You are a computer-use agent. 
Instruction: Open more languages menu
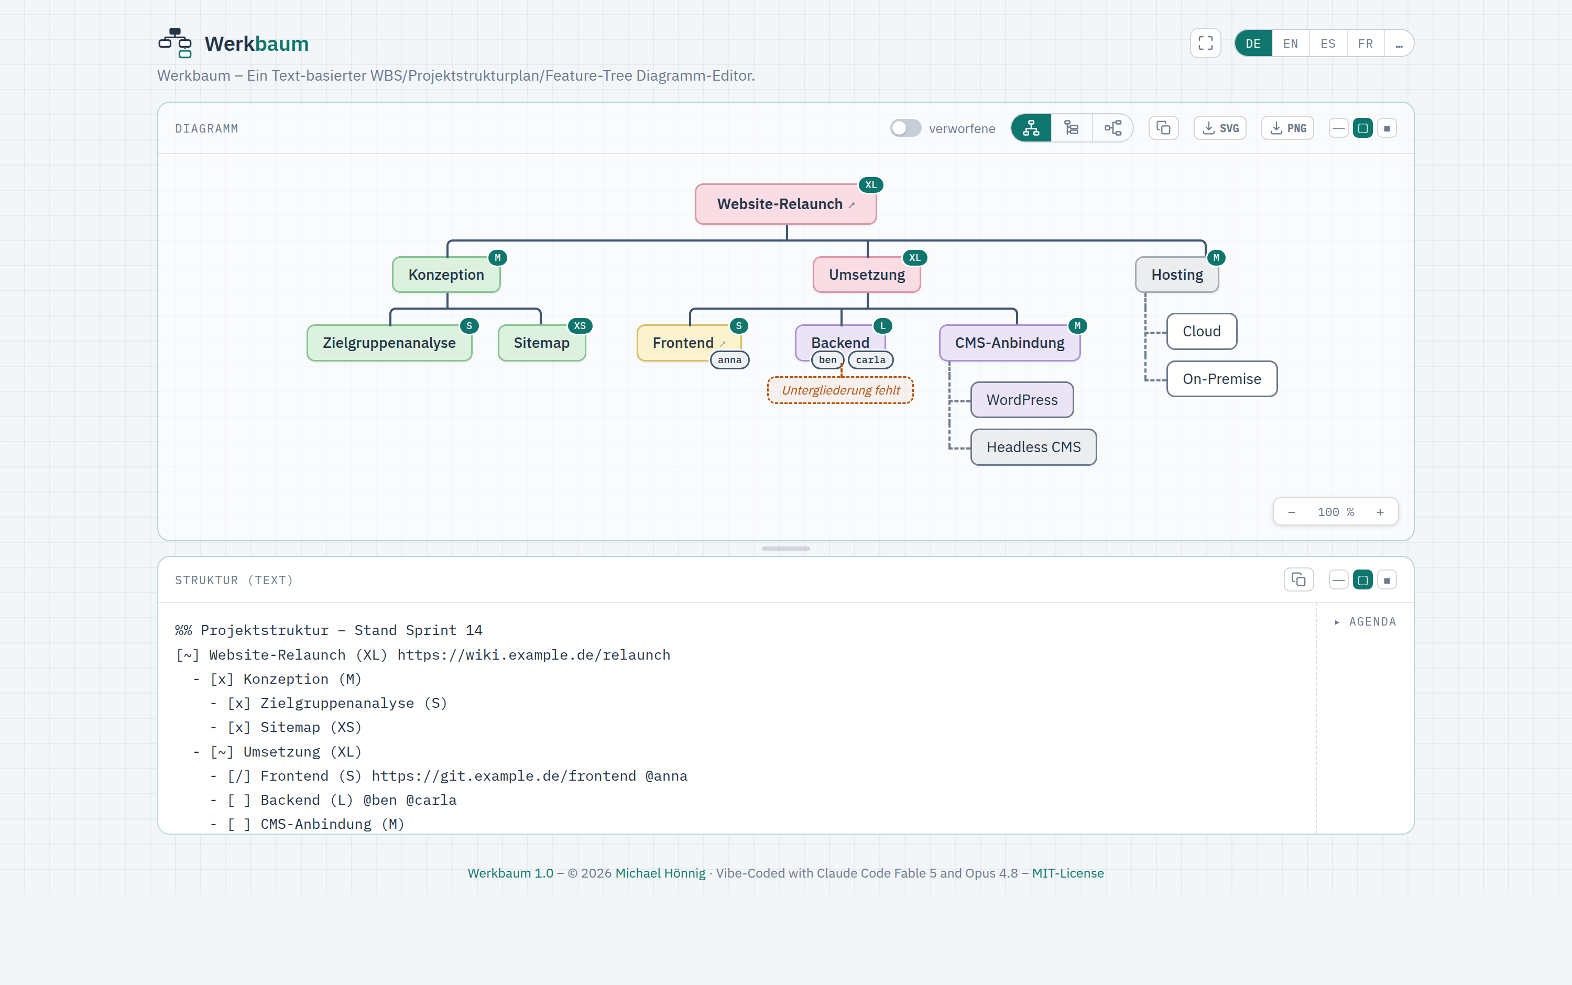point(1399,43)
